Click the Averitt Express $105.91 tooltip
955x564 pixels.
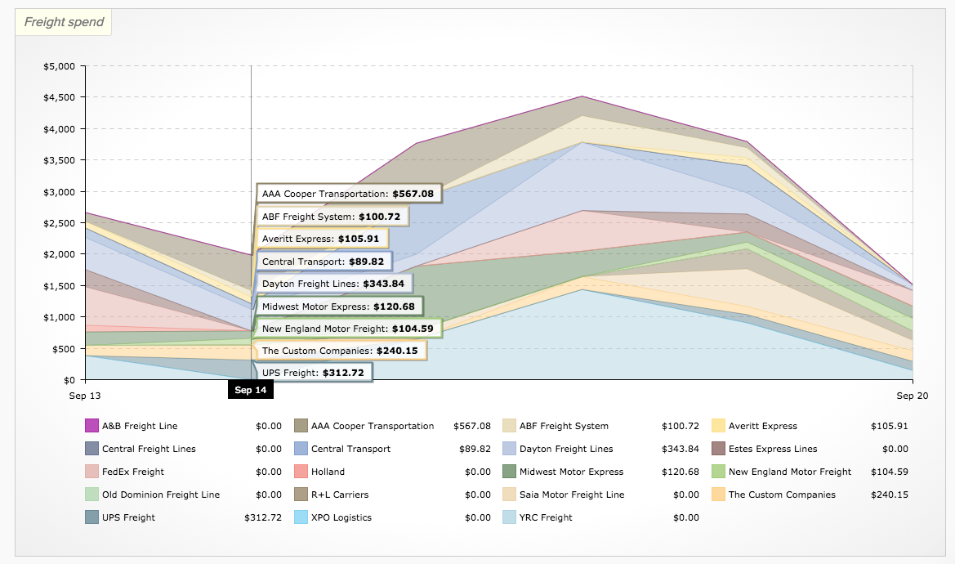[321, 239]
